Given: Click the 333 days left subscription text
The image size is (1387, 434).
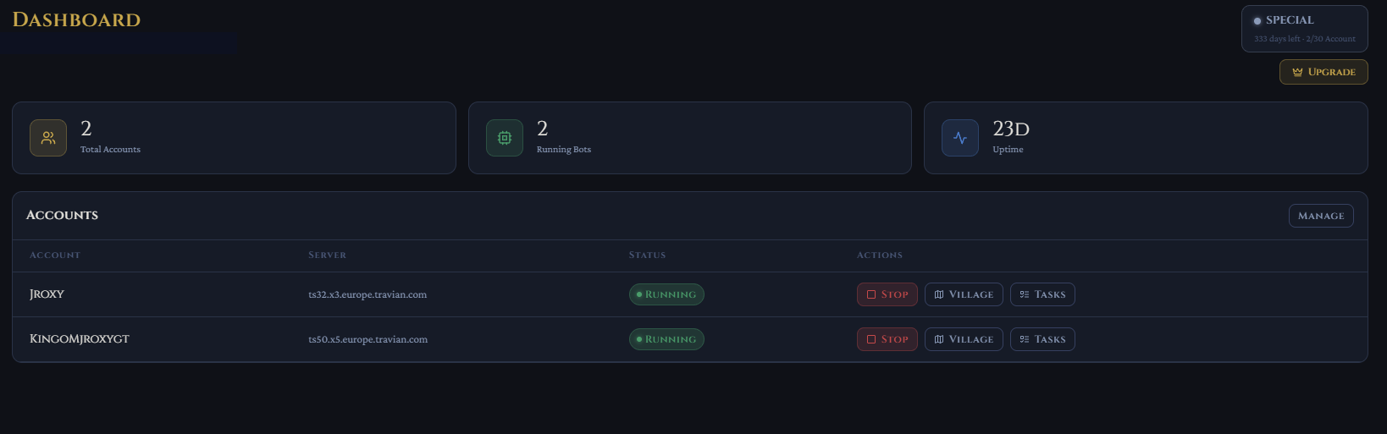Looking at the screenshot, I should pos(1305,39).
